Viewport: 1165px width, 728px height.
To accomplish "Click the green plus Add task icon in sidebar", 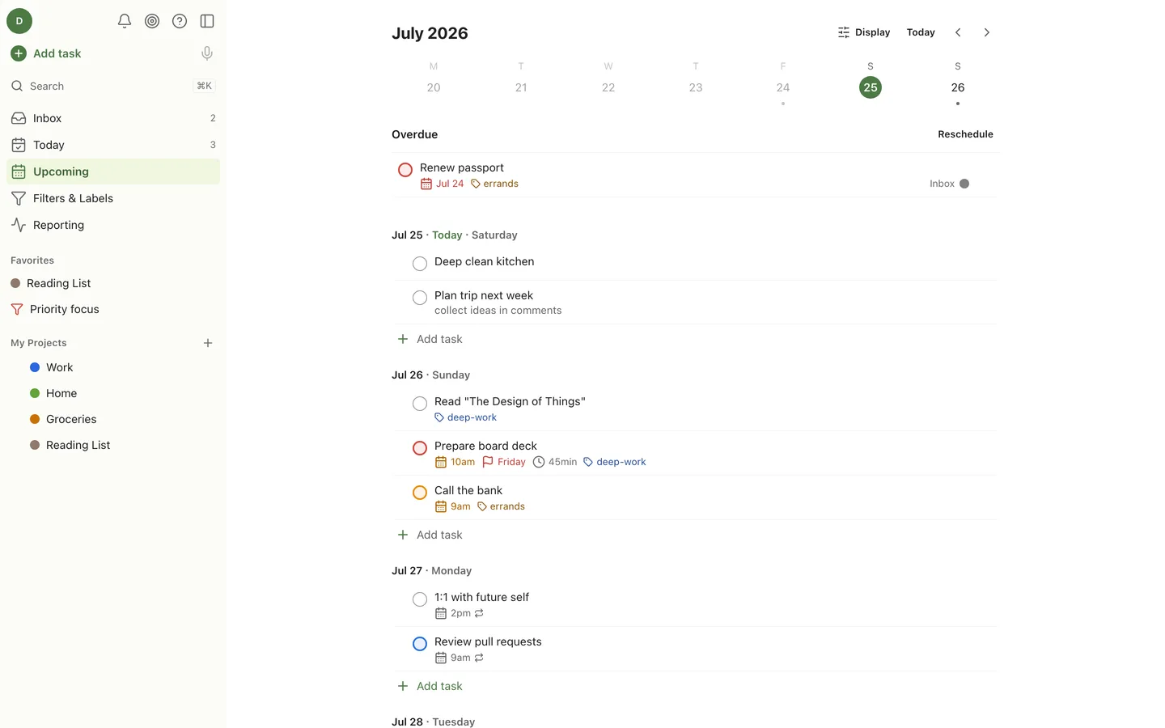I will [x=19, y=53].
